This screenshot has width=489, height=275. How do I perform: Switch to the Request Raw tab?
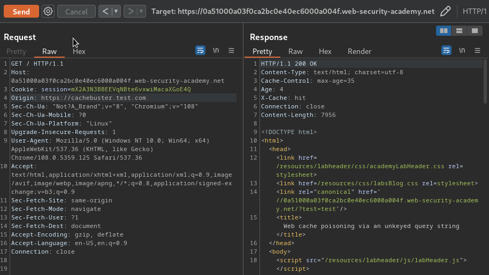pyautogui.click(x=49, y=51)
